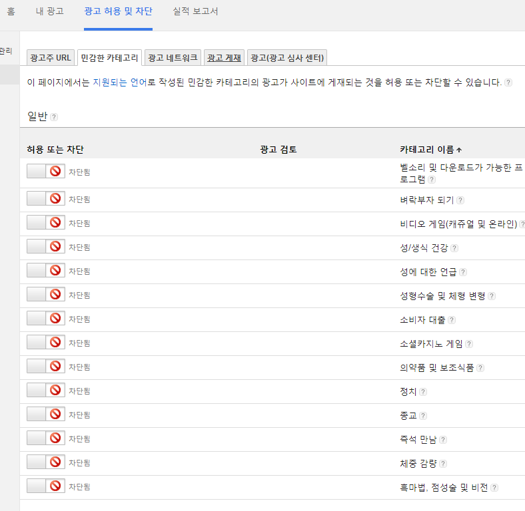Show help for 종교 category
Viewport: 525px width, 511px height.
coord(423,416)
